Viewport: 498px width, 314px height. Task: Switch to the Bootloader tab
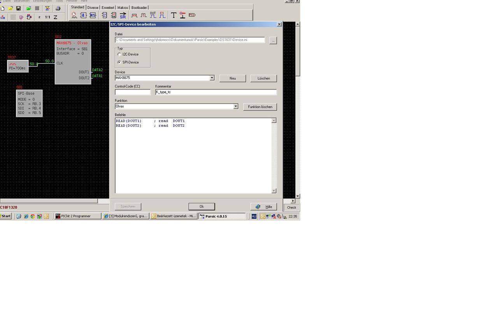(139, 7)
